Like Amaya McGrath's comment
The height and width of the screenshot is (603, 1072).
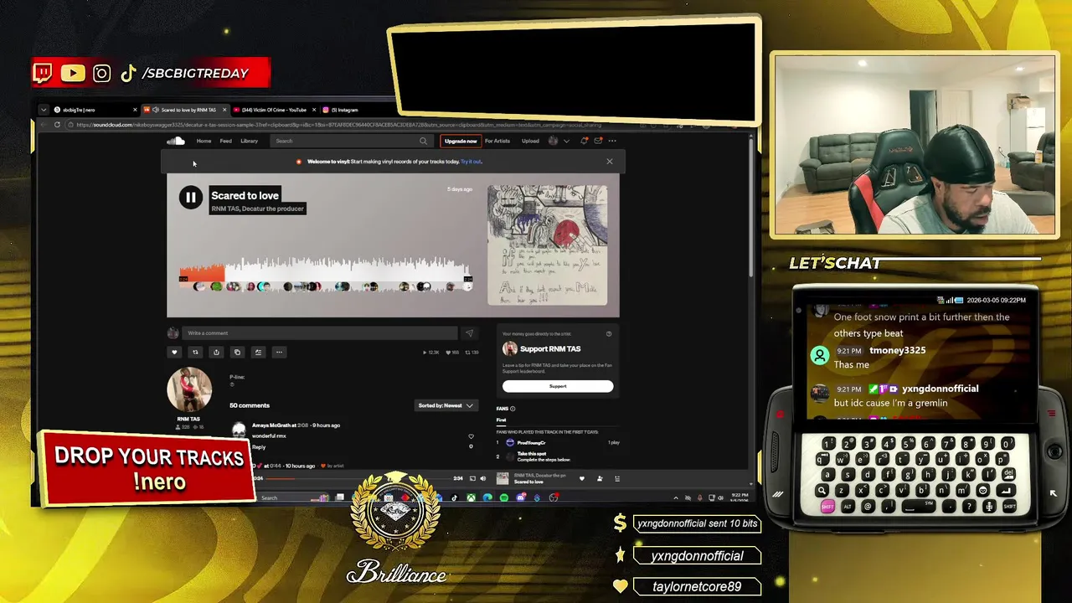pos(471,436)
